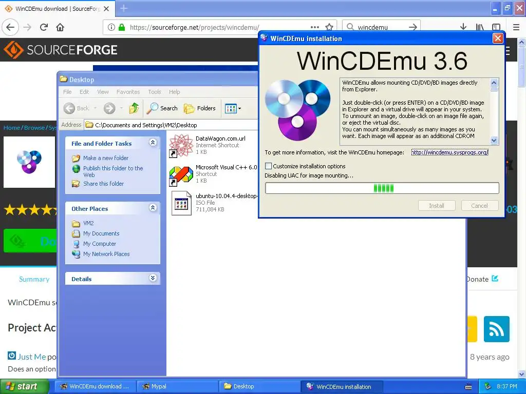Collapse Other Places panel
Viewport: 526px width, 394px height.
[153, 208]
